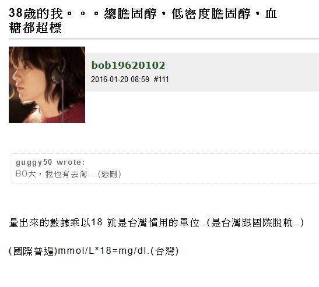The width and height of the screenshot is (319, 287).
Task: Click the (國際普遍) label before the formula
Action: [33, 251]
